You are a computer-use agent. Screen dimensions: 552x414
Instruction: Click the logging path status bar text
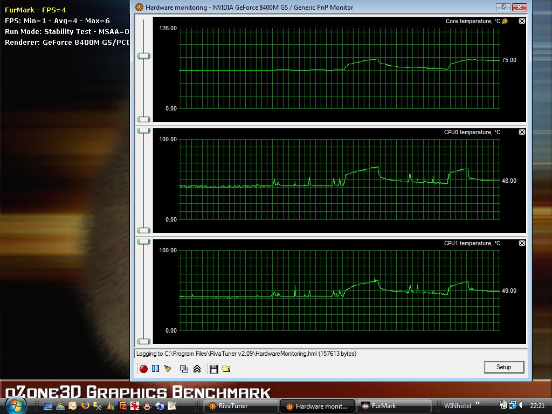(x=246, y=354)
